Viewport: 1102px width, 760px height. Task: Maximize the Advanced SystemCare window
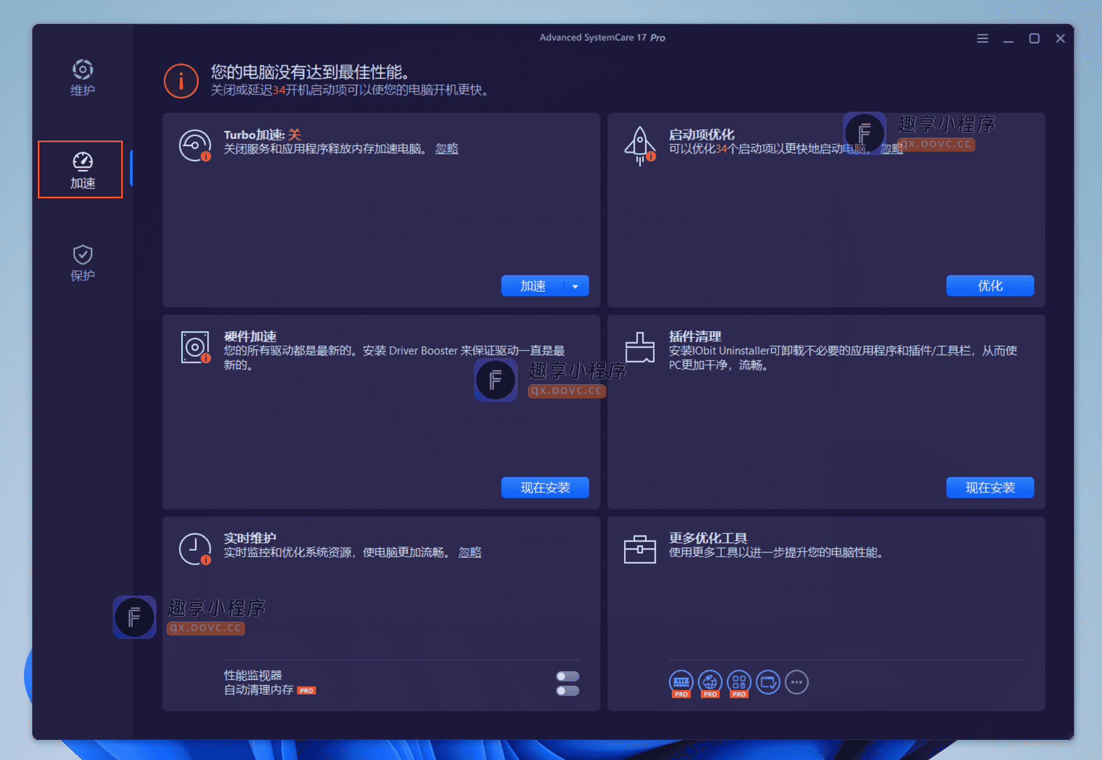coord(1034,38)
